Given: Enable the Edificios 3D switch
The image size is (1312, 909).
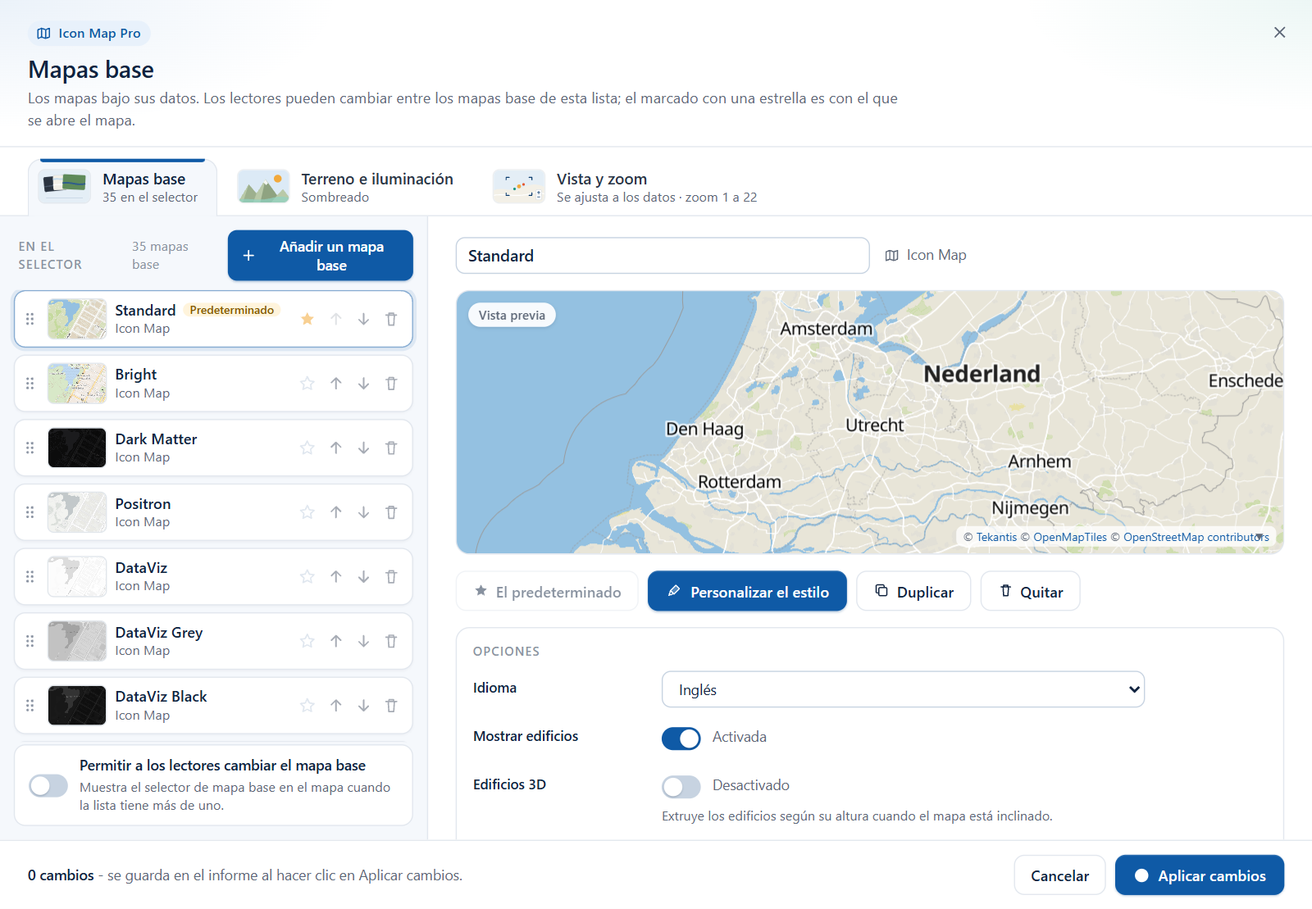Looking at the screenshot, I should click(x=681, y=787).
